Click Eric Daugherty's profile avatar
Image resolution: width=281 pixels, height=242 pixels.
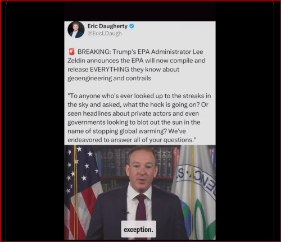pyautogui.click(x=76, y=30)
